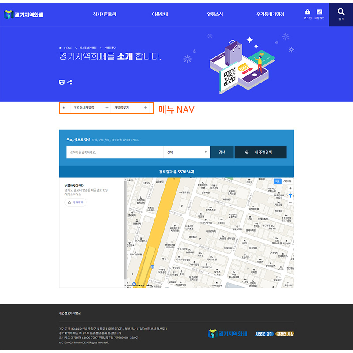Zoom out the map with minus button

click(290, 202)
